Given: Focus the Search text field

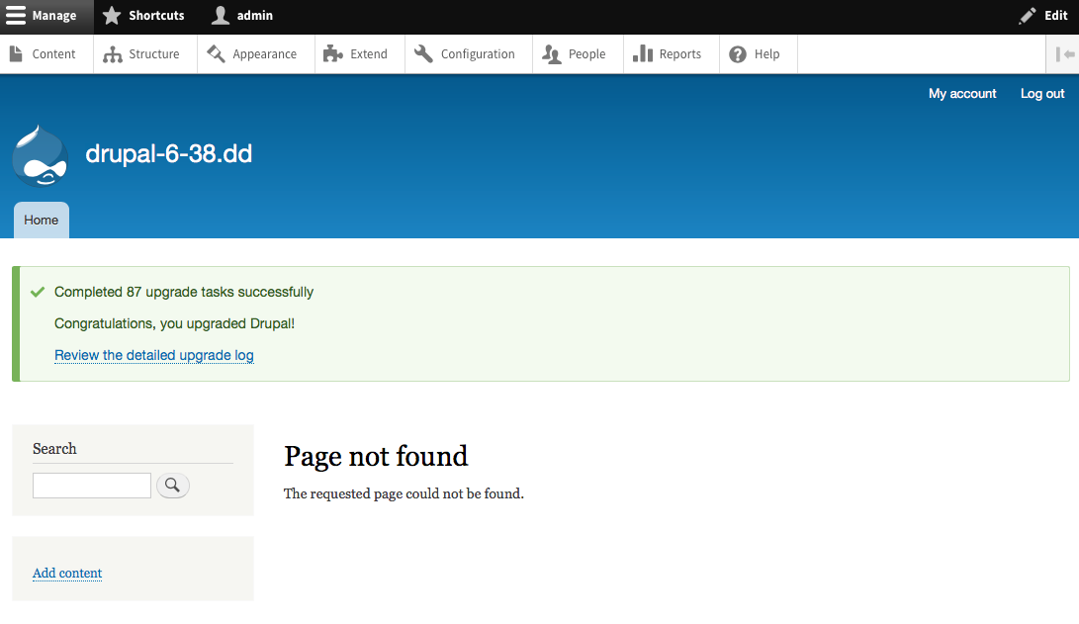Looking at the screenshot, I should (92, 485).
